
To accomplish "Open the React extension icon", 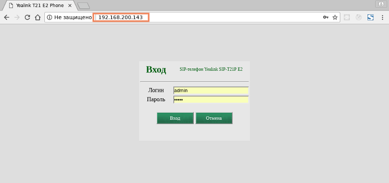I will pyautogui.click(x=347, y=17).
